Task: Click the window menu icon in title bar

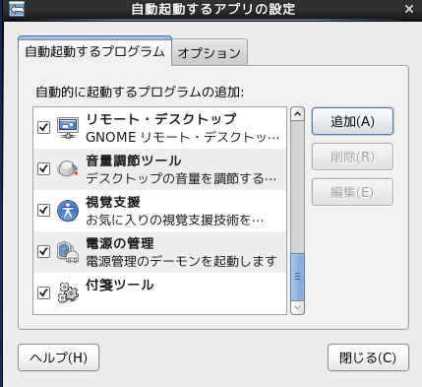Action: coord(17,9)
